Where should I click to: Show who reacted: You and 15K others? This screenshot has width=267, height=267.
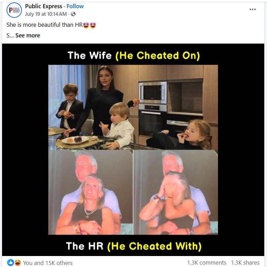(48, 263)
